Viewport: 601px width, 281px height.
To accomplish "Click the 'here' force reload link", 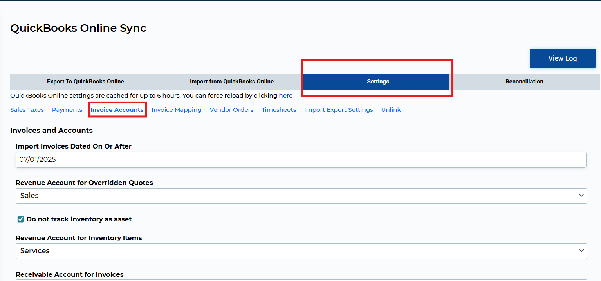I will pos(285,96).
